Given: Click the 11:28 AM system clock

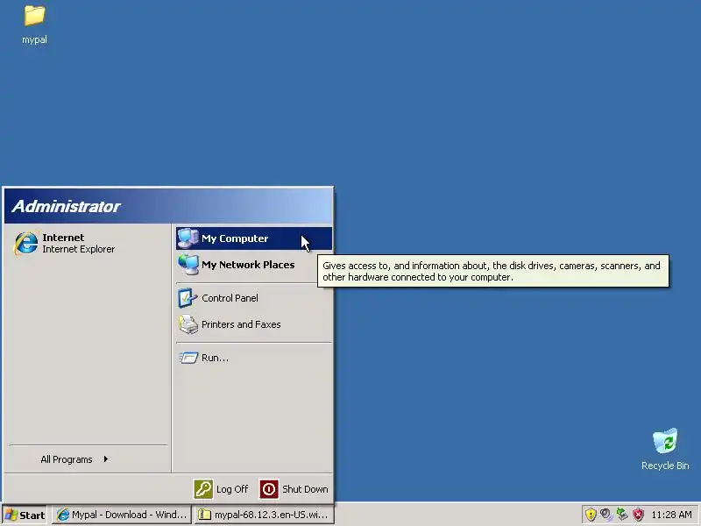Looking at the screenshot, I should (671, 515).
